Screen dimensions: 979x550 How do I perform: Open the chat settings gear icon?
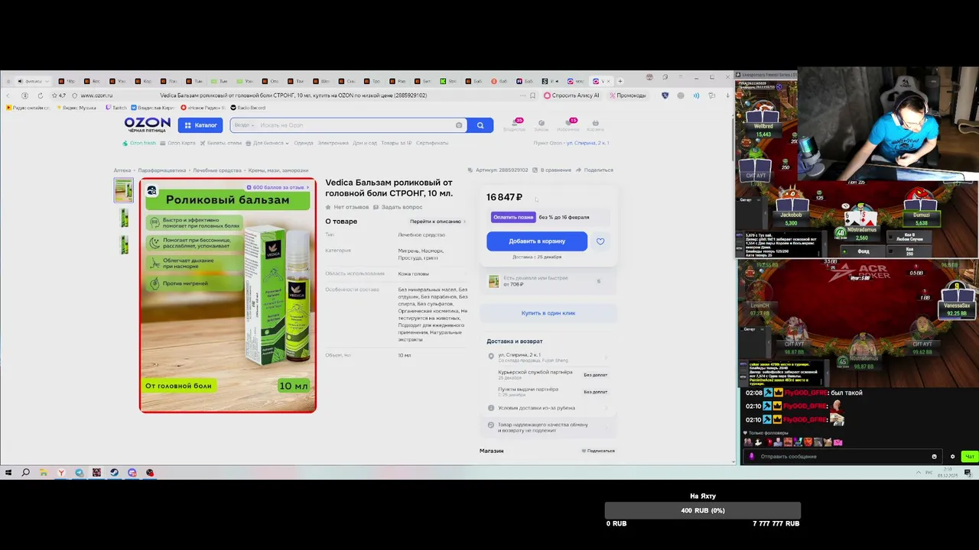click(x=952, y=456)
